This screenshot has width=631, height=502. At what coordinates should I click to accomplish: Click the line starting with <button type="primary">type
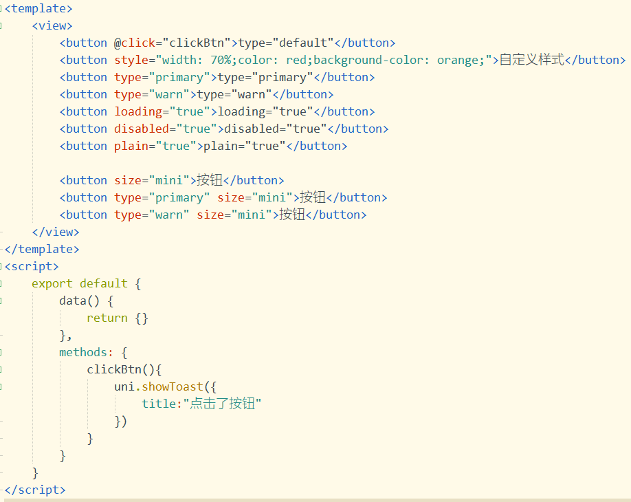tap(217, 77)
